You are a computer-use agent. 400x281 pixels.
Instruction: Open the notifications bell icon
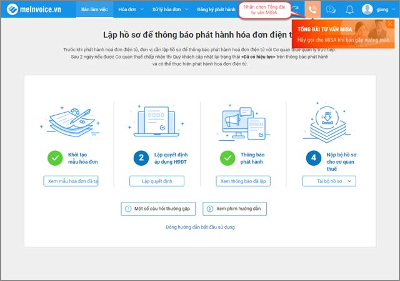(349, 10)
